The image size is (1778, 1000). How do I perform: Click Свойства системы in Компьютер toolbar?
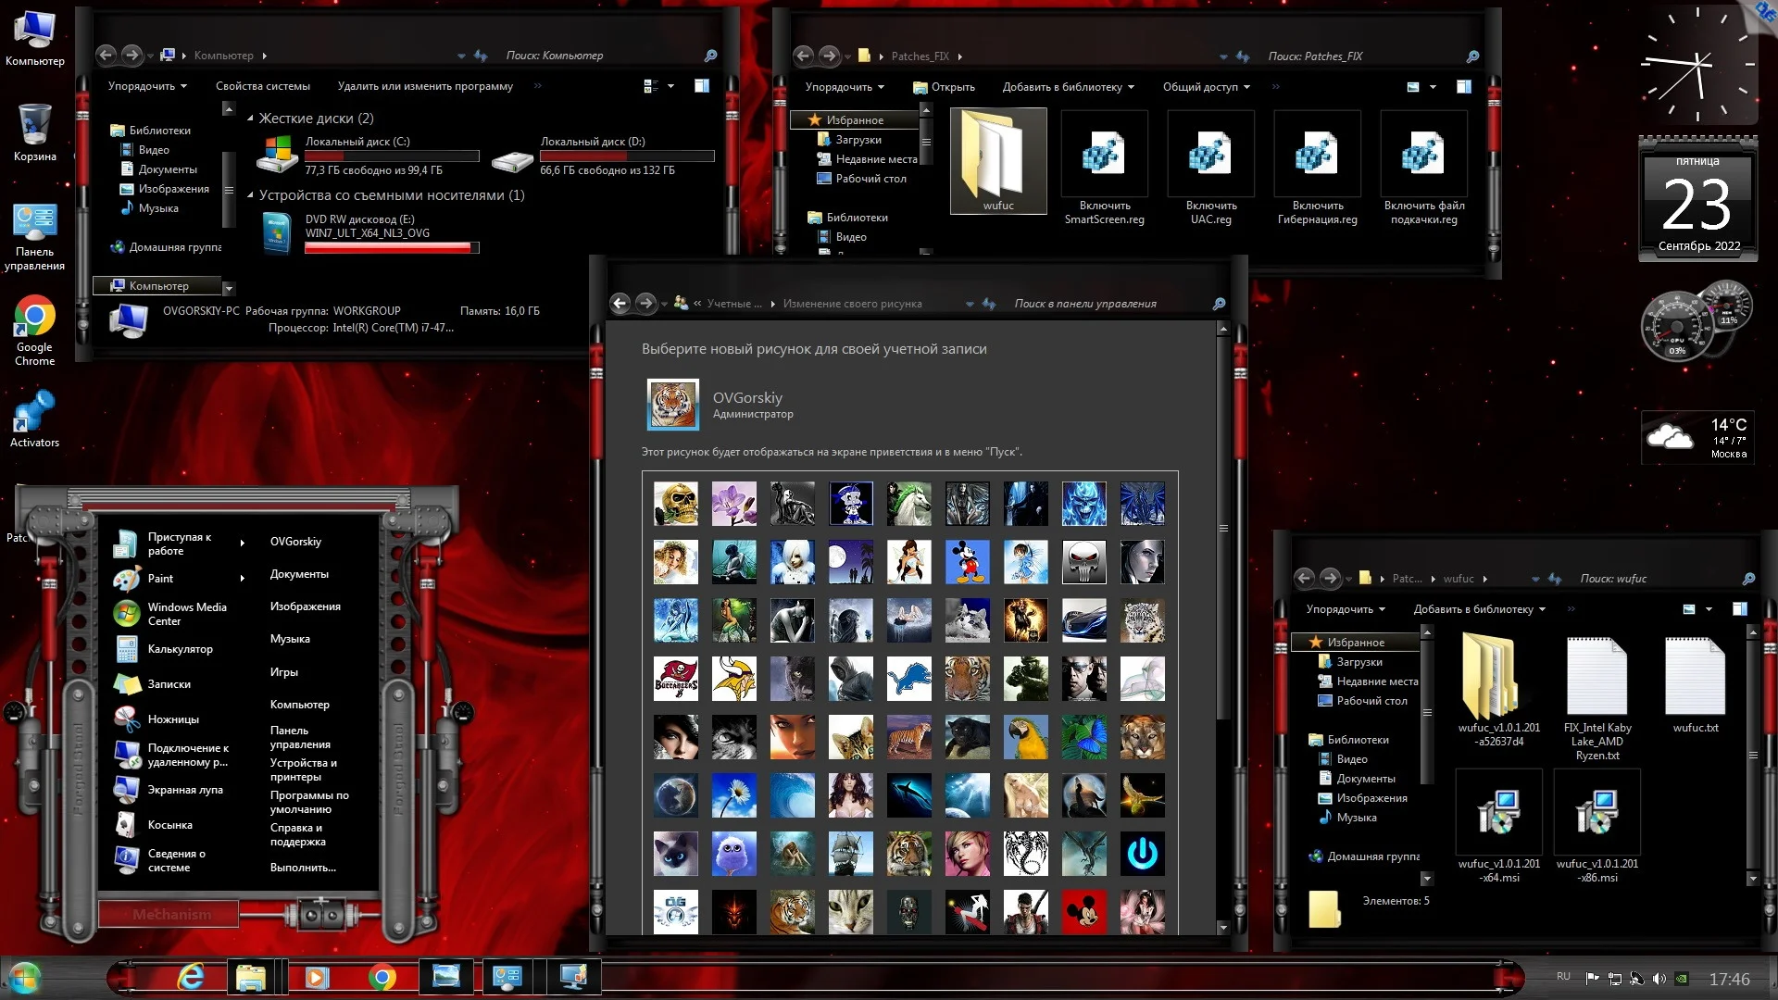[263, 86]
